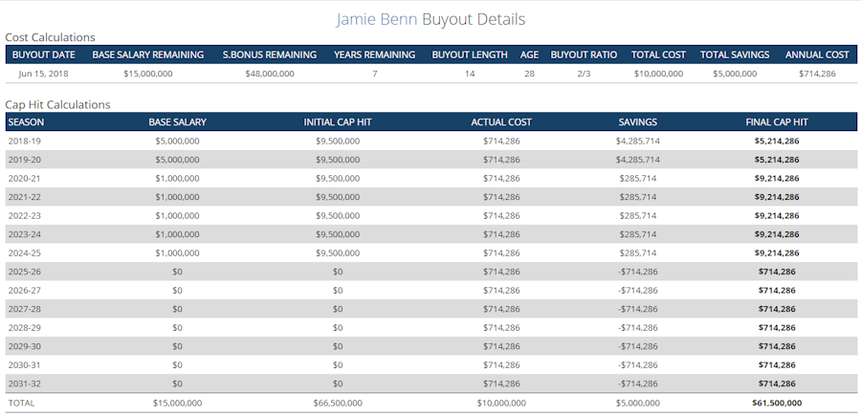Click the 2025-26 season row label
This screenshot has width=861, height=416.
tap(24, 272)
